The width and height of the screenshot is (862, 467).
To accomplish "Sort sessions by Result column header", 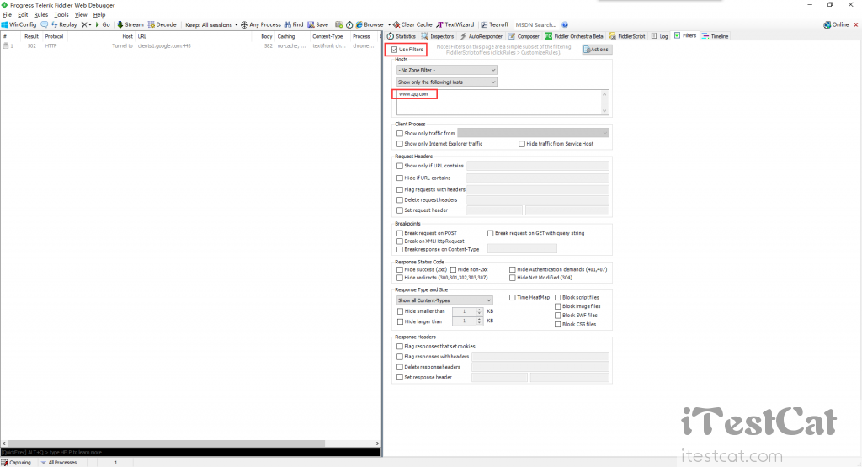I will tap(31, 36).
